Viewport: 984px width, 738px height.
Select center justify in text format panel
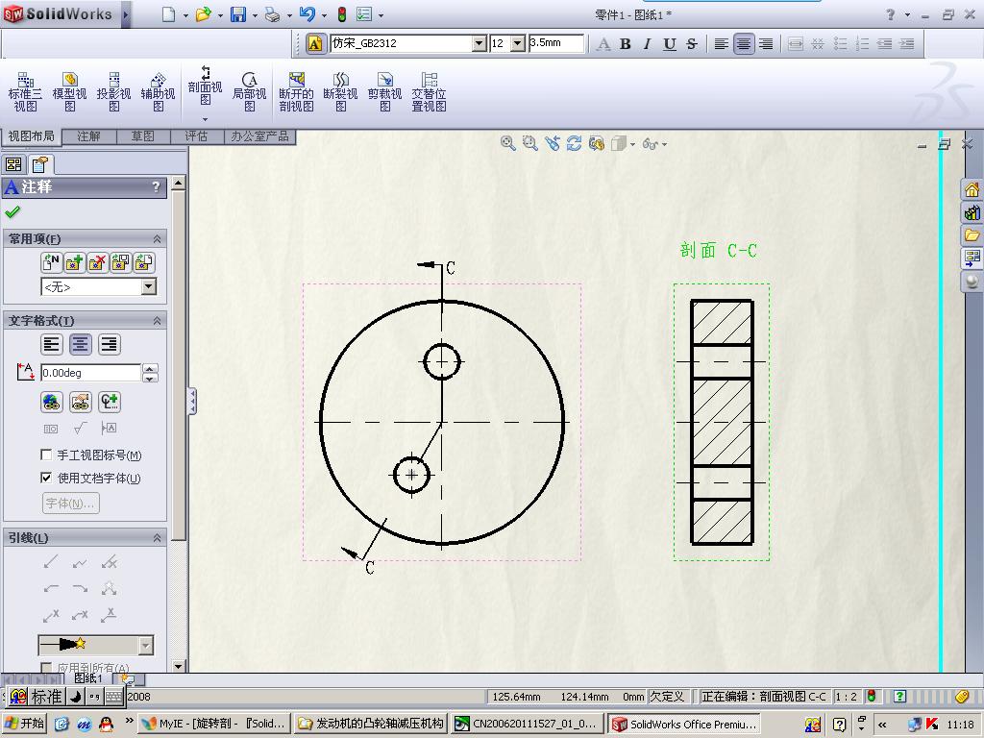click(81, 344)
